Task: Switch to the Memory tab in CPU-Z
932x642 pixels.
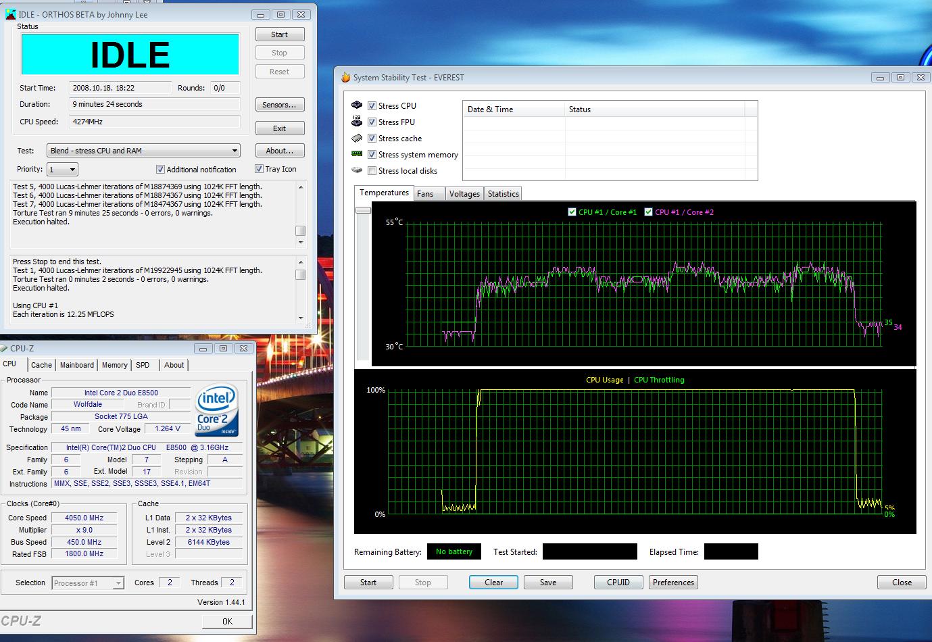Action: (114, 365)
